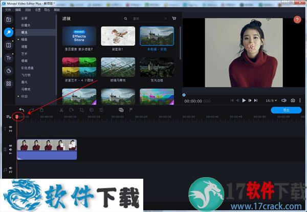Select the crop tool in timeline toolbar
The width and height of the screenshot is (307, 212).
coord(81,110)
